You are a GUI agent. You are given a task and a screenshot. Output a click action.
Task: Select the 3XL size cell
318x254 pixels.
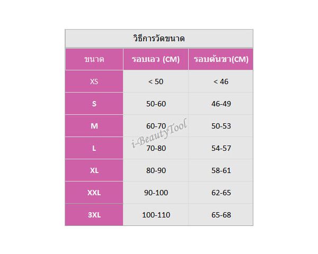[94, 215]
